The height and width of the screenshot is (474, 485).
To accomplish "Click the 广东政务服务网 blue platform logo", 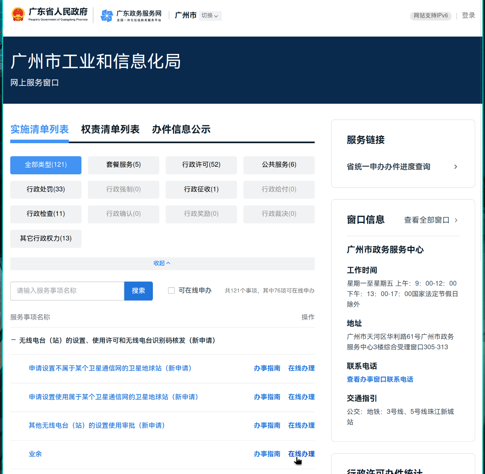I will click(107, 16).
